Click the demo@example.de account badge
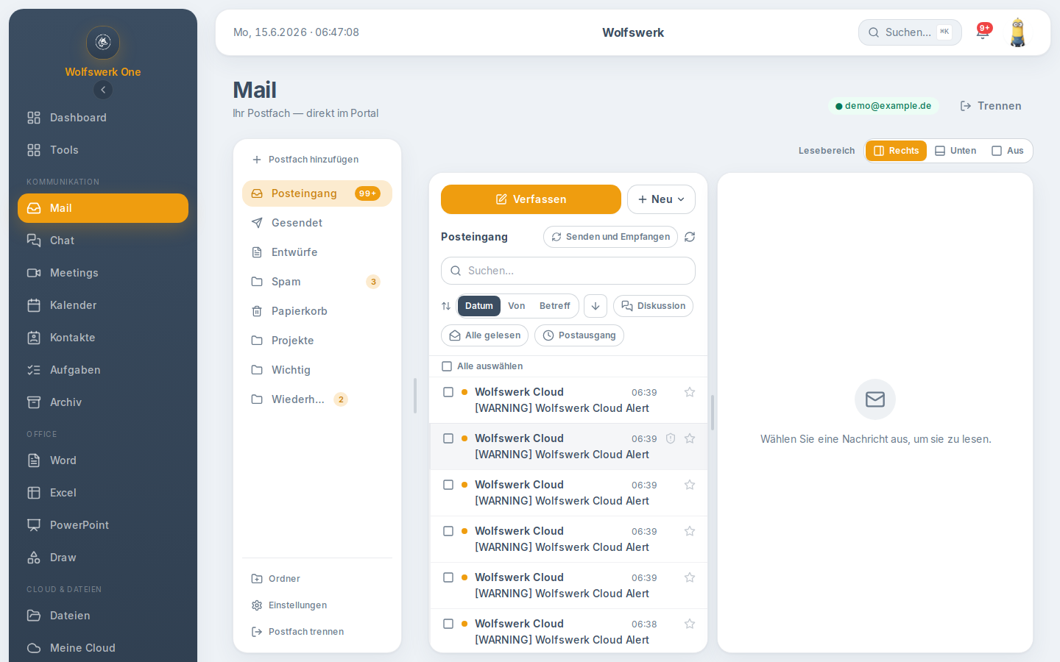 [x=883, y=106]
